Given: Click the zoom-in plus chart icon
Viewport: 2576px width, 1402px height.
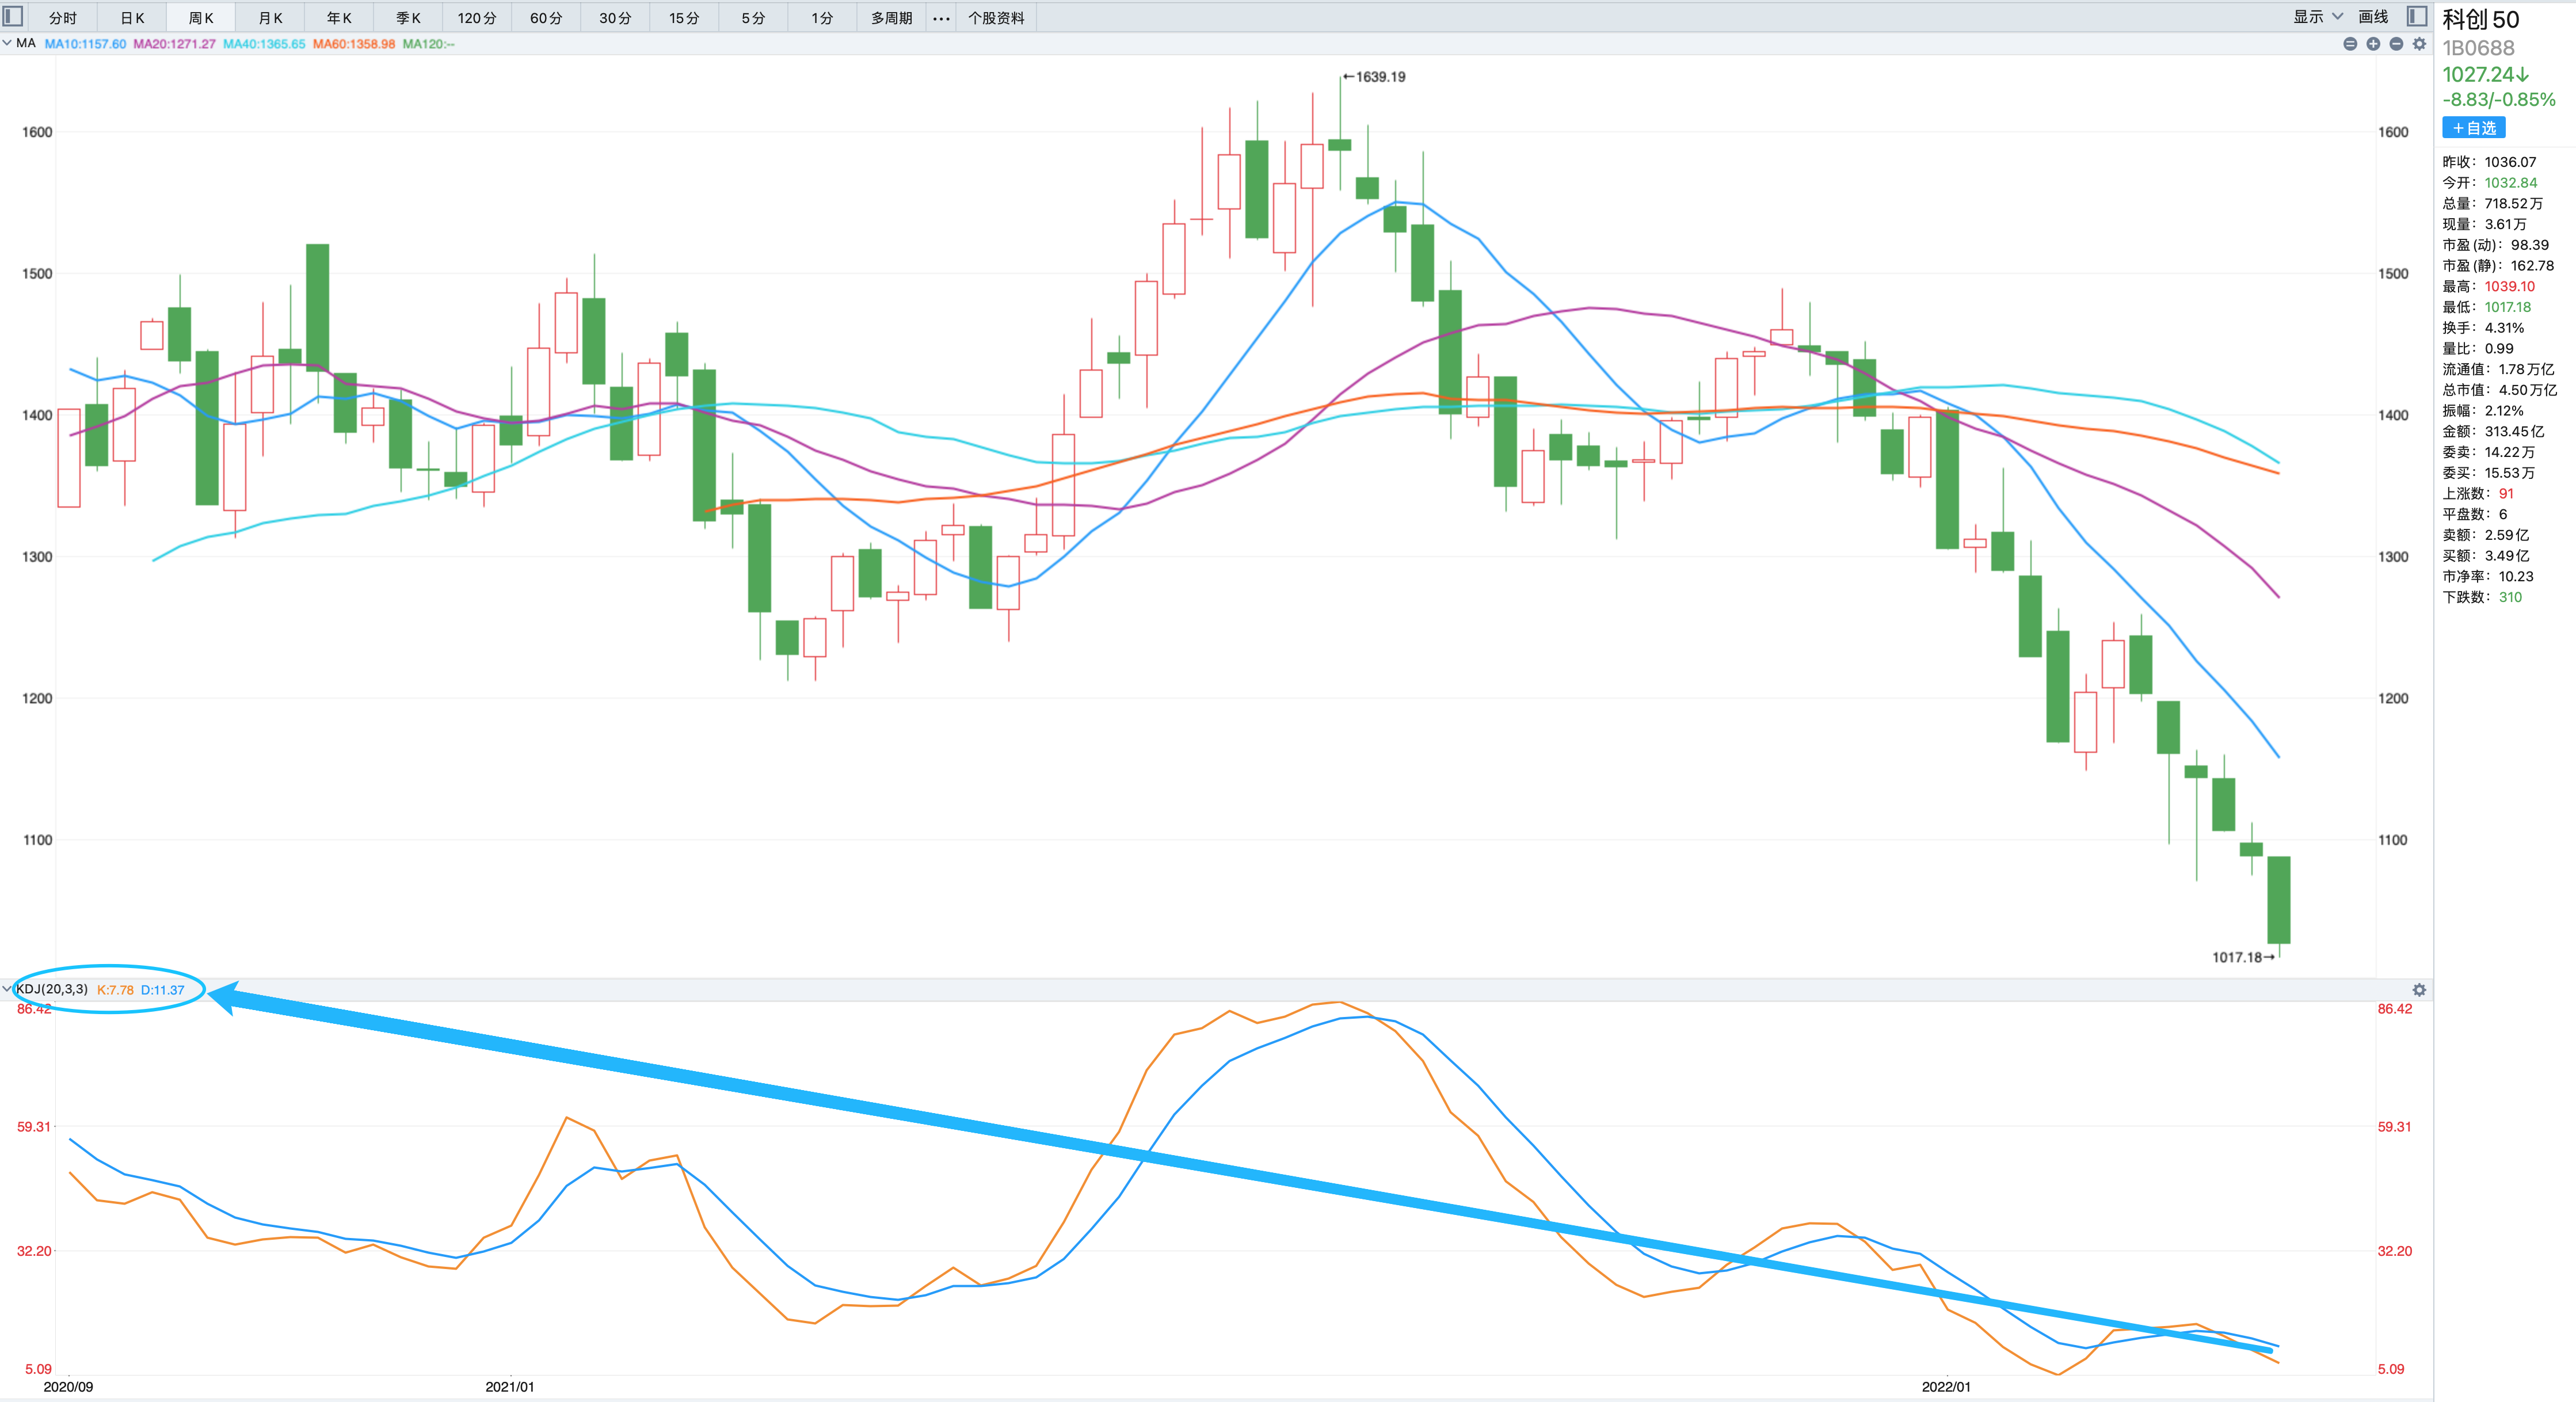Looking at the screenshot, I should point(2373,44).
